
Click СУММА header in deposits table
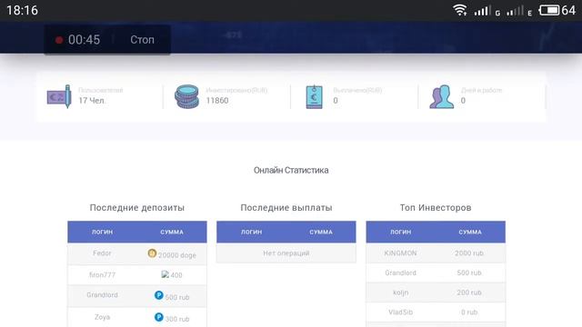click(172, 233)
